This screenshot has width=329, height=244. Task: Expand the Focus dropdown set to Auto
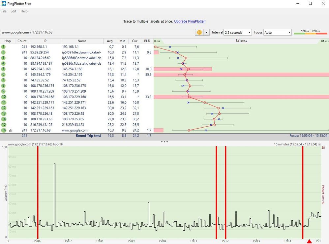(278, 32)
